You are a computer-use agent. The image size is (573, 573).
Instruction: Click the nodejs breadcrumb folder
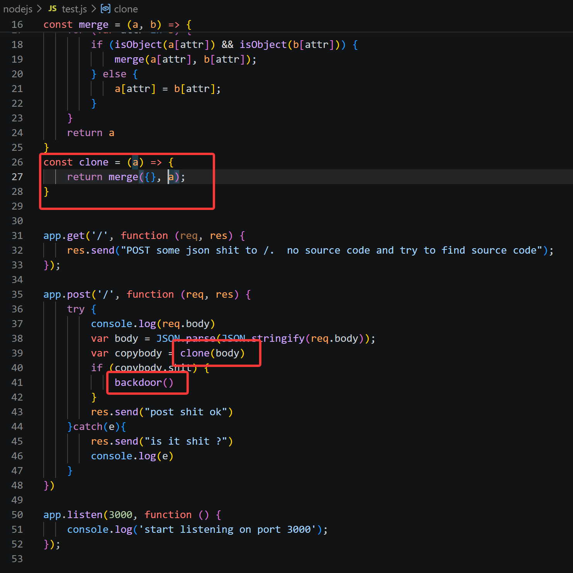pyautogui.click(x=18, y=9)
